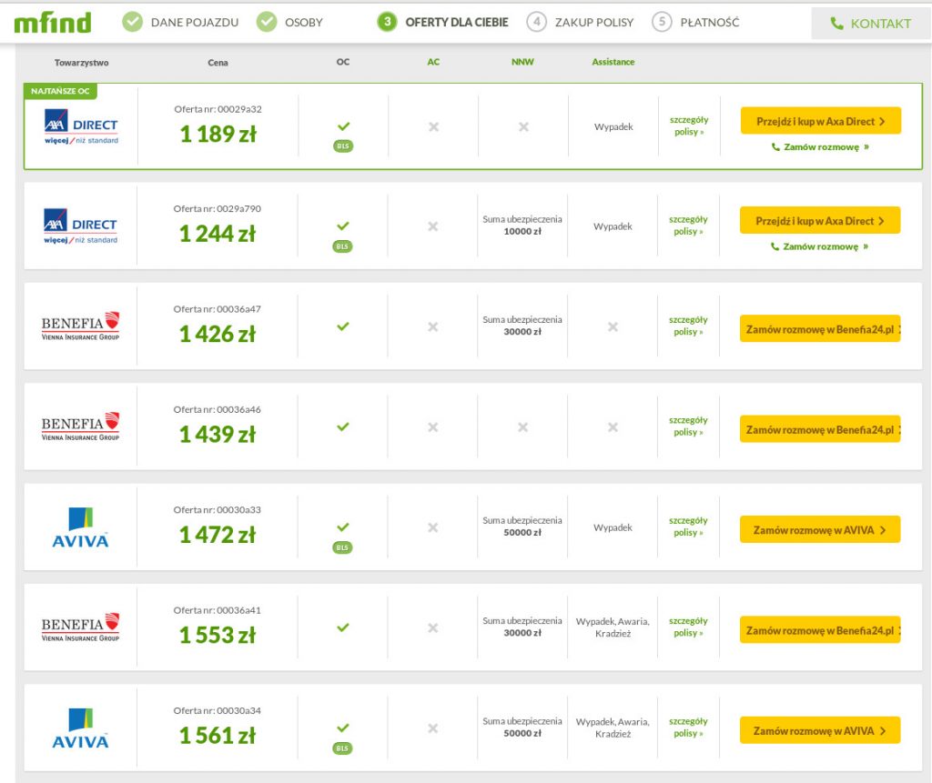The image size is (932, 783).
Task: View szczegóły polisy for 1 439 zł offer
Action: click(x=688, y=427)
